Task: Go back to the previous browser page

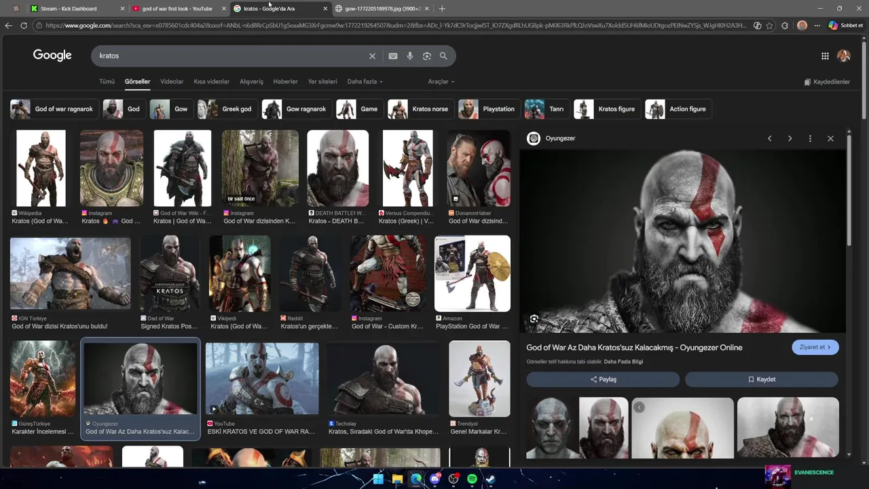Action: pos(8,26)
